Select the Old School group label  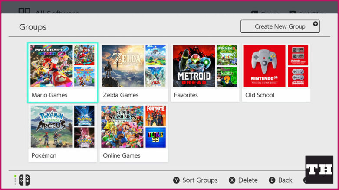(x=260, y=95)
